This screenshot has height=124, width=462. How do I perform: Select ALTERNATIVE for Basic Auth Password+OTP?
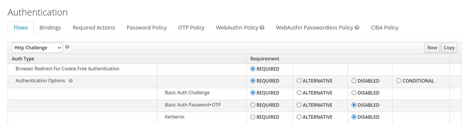tap(299, 105)
